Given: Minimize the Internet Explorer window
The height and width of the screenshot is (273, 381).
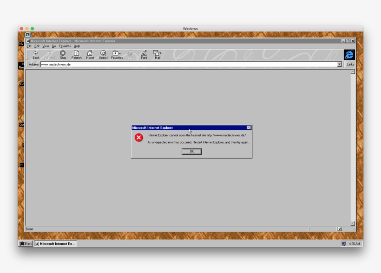Looking at the screenshot, I should point(343,41).
